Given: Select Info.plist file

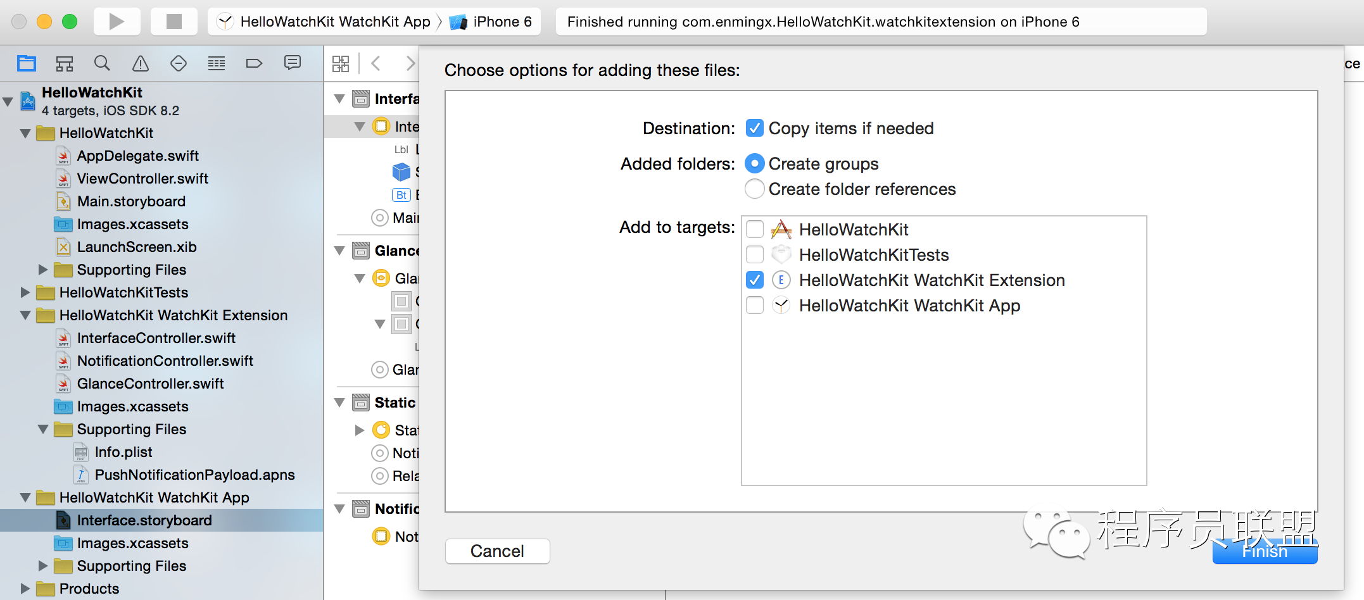Looking at the screenshot, I should [x=123, y=452].
